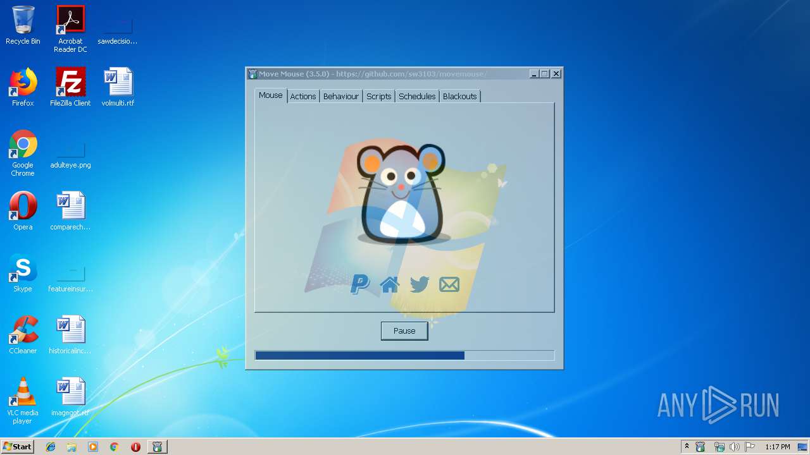Show hidden tray icons arrow
This screenshot has height=455, width=810.
[x=687, y=446]
